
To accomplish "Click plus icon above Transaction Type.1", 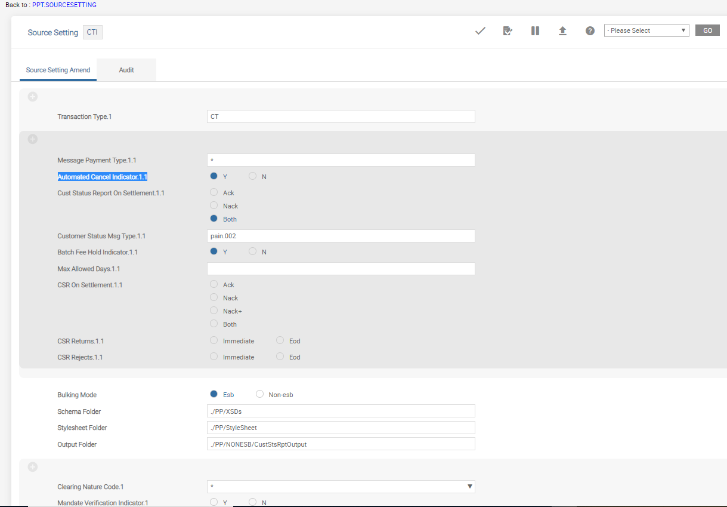I will point(33,97).
